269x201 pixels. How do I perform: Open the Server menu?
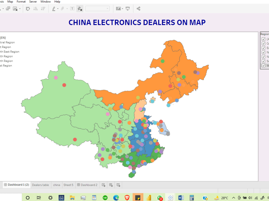click(33, 2)
